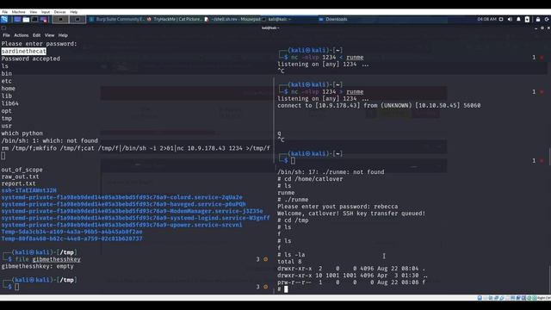Open the terminal View menu

coord(50,35)
